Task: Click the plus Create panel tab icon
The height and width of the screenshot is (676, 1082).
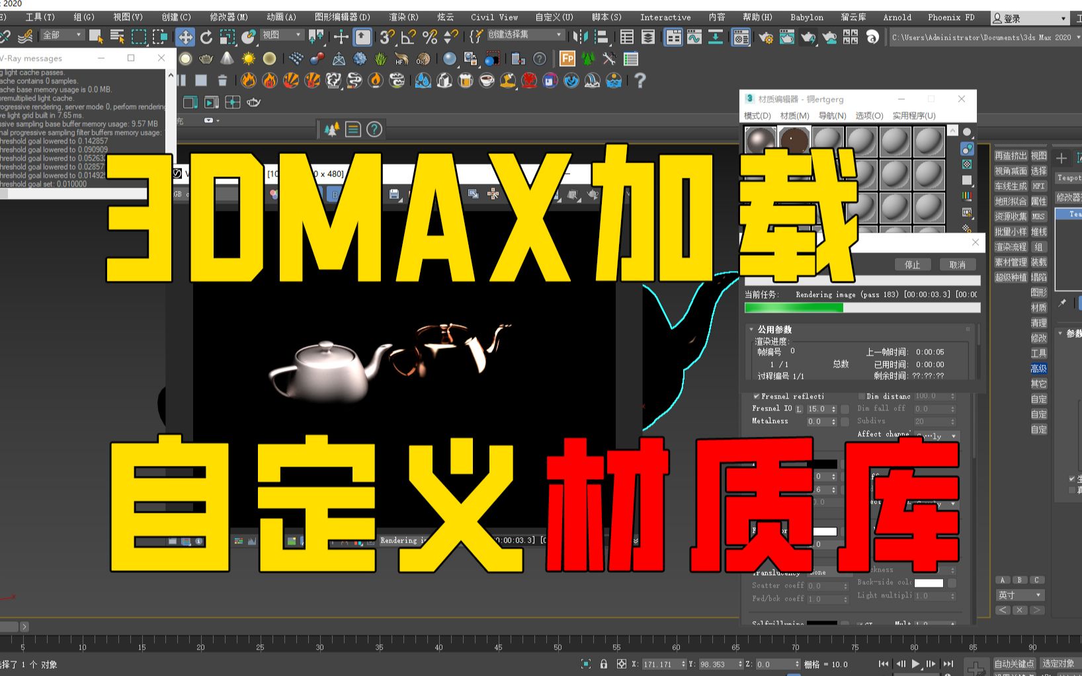Action: point(1061,158)
